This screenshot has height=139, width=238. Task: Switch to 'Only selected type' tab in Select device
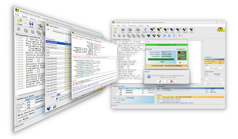58,32
